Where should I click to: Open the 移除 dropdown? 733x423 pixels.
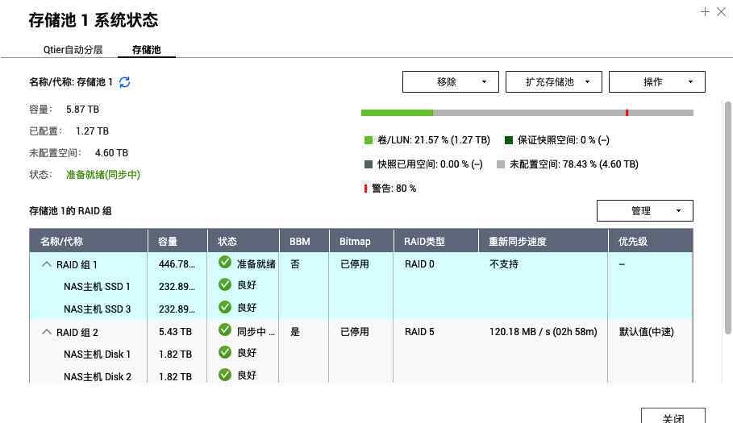pos(451,81)
